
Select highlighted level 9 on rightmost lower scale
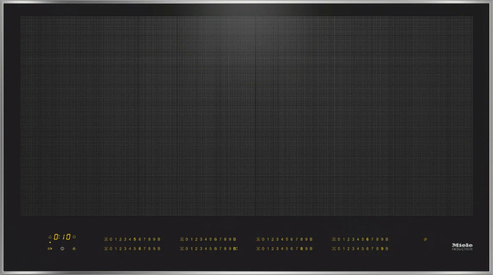pyautogui.click(x=382, y=249)
